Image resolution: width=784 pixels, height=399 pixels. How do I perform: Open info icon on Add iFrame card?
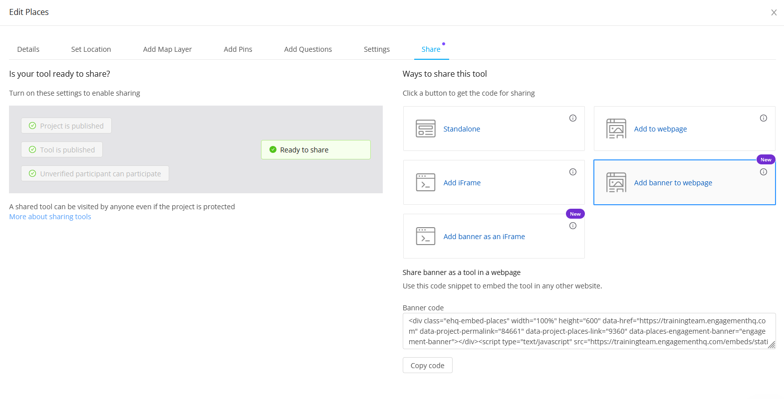point(573,172)
